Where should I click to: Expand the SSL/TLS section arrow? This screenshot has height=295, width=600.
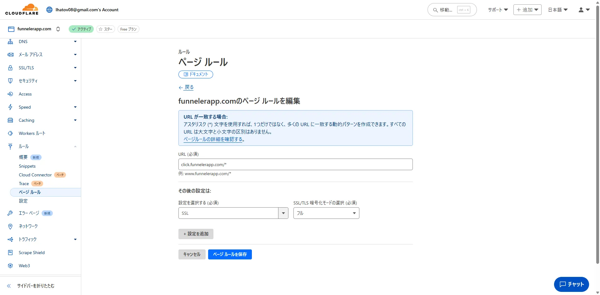point(75,68)
